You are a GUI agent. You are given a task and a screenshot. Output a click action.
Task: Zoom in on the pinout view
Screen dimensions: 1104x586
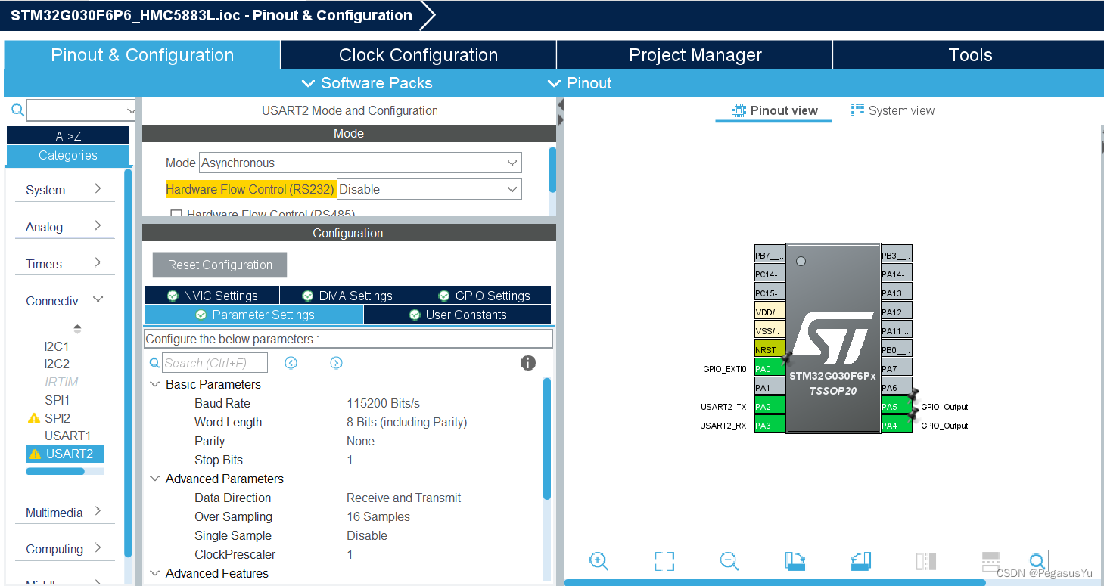click(x=599, y=560)
